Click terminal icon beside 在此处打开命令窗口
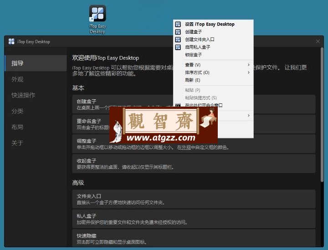328x250 pixels. [178, 105]
